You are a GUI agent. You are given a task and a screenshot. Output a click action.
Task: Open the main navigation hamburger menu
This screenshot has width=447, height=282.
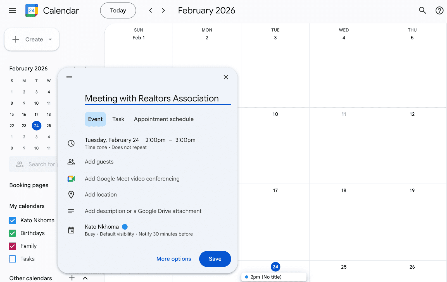[x=12, y=10]
